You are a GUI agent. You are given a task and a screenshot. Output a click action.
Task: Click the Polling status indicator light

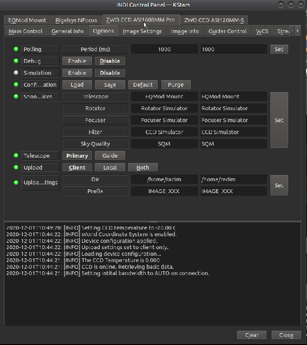coord(16,49)
